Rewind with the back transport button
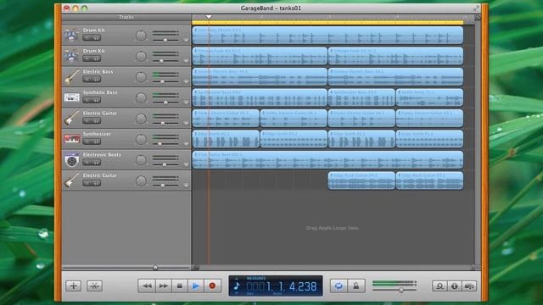 [147, 286]
